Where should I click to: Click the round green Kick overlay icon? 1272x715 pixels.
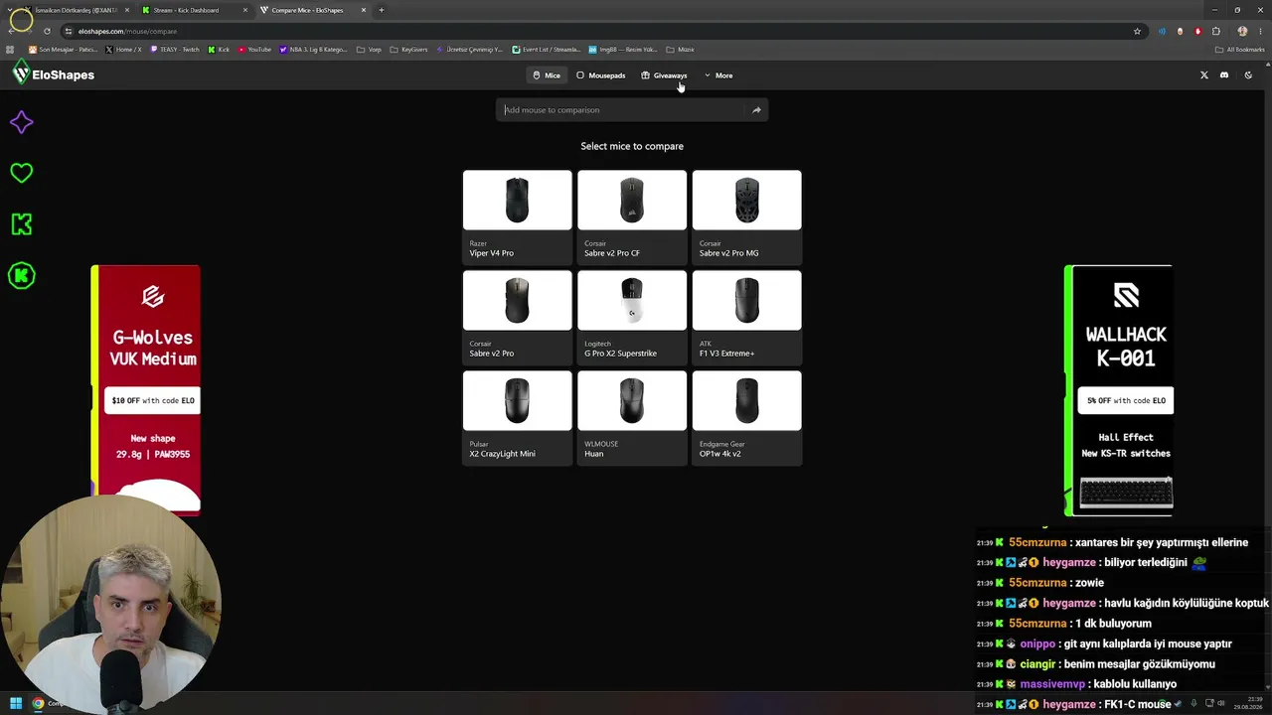click(x=21, y=275)
